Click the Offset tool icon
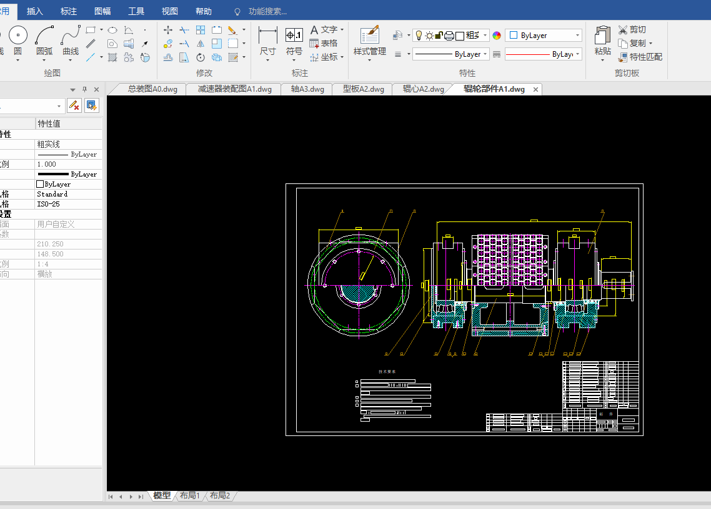The width and height of the screenshot is (711, 509). click(x=168, y=57)
